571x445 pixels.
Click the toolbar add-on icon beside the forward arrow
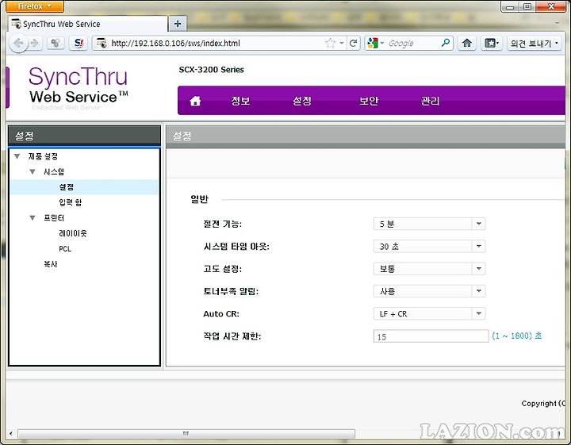point(56,44)
